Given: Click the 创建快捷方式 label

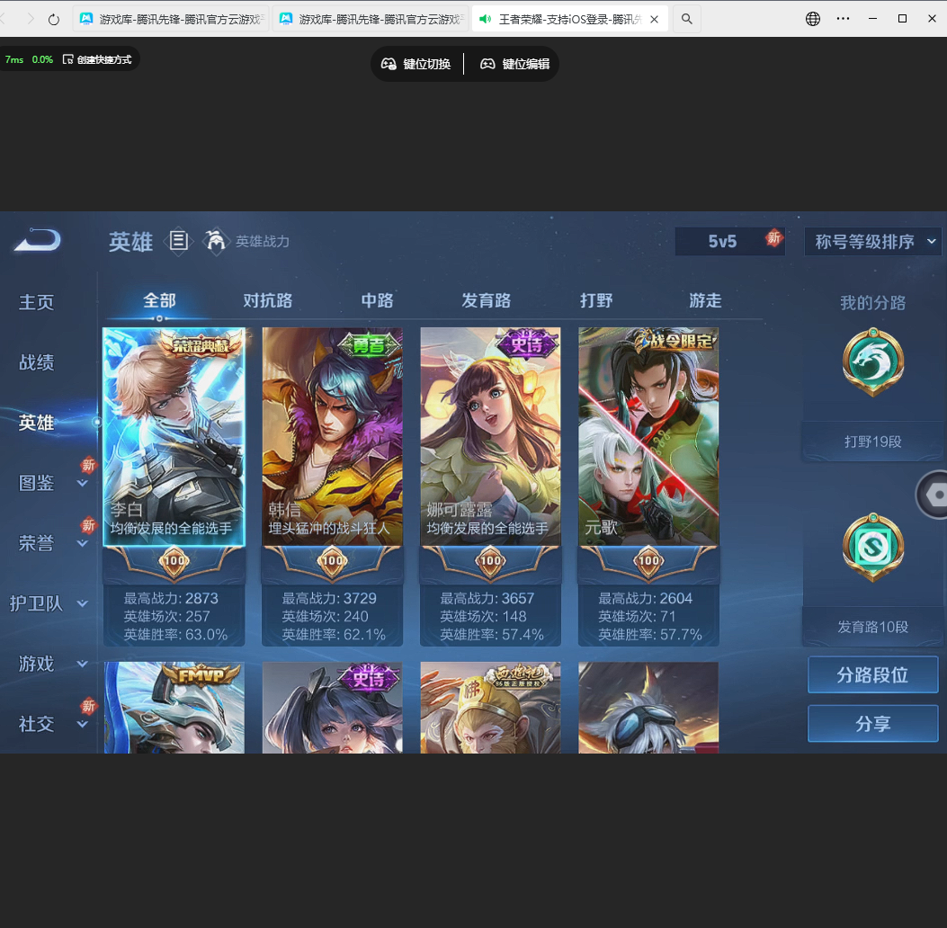Looking at the screenshot, I should tap(104, 59).
